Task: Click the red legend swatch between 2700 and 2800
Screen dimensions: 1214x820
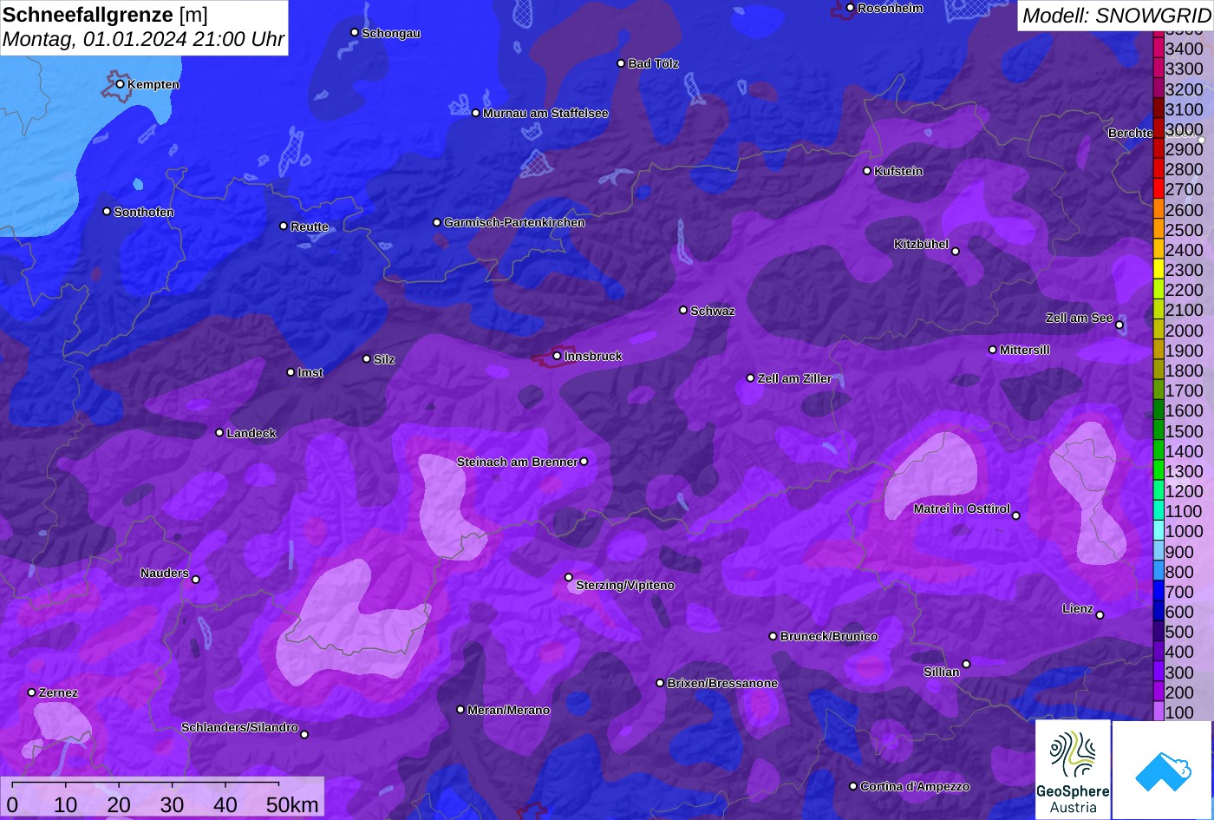Action: 1159,189
